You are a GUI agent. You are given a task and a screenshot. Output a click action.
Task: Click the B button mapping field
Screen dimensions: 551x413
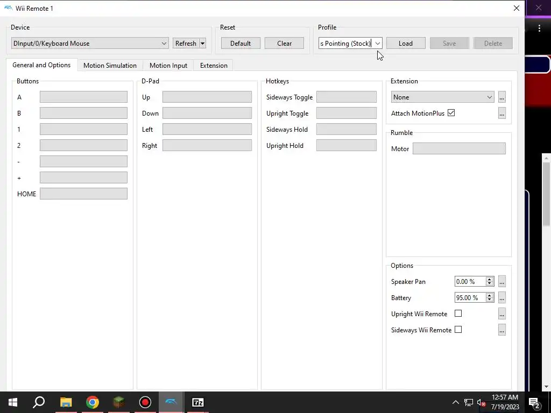pos(83,113)
